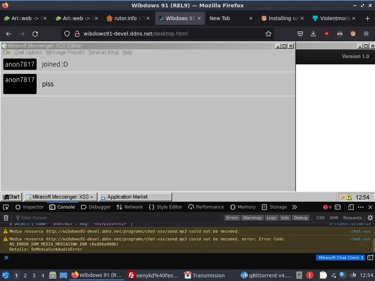Bookmark this page with the star
Viewport: 375px width, 281px height.
coord(268,34)
